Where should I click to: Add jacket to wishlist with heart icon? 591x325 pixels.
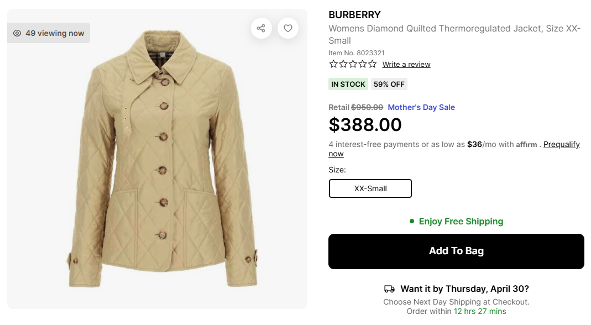point(288,28)
